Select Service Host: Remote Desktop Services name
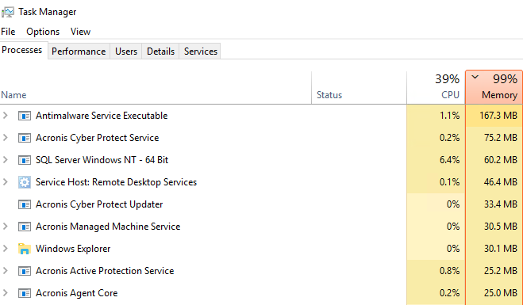The width and height of the screenshot is (523, 305). coord(117,182)
